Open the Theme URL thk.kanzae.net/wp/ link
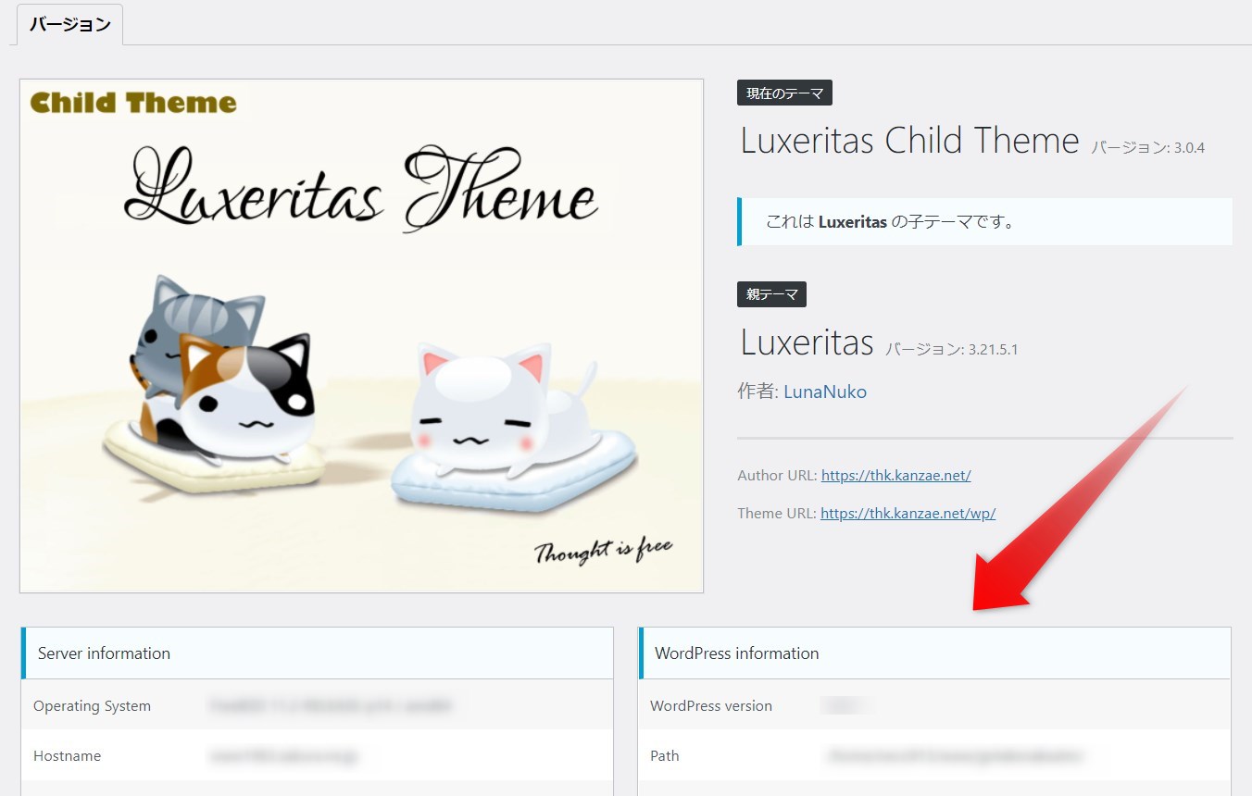 coord(908,513)
